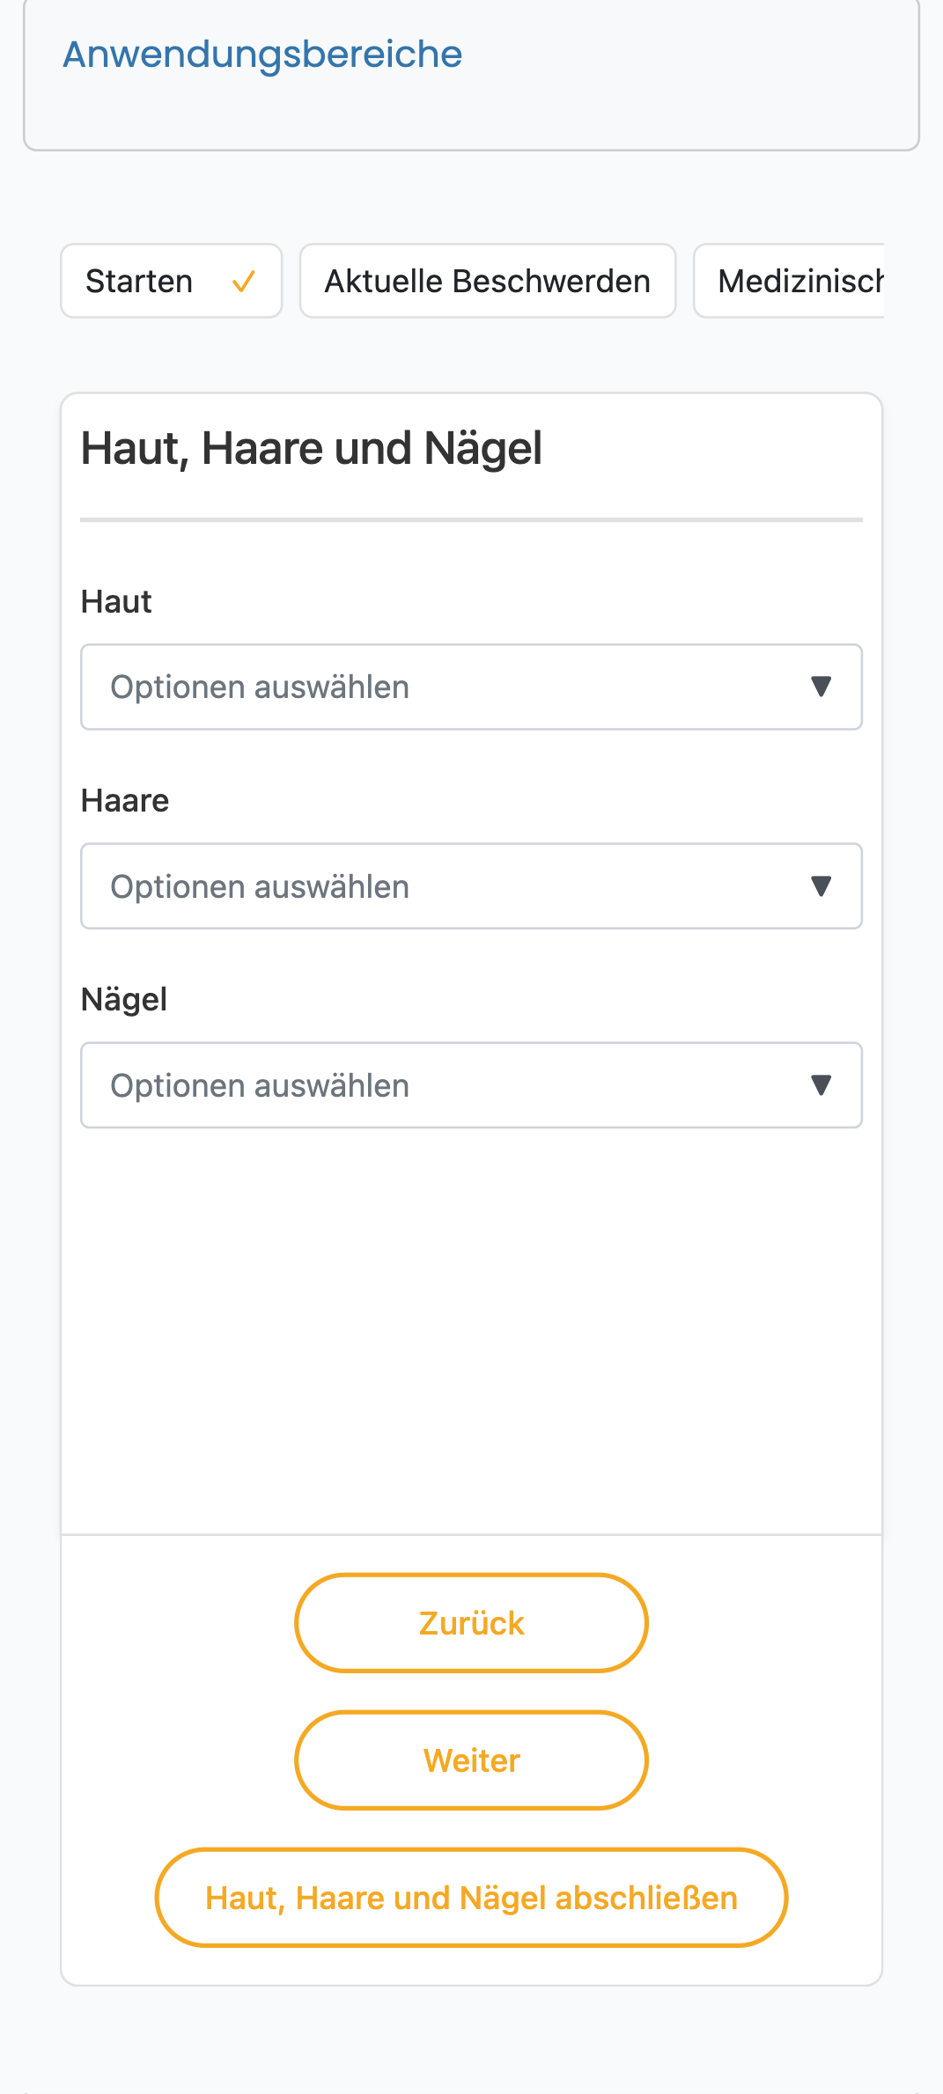The height and width of the screenshot is (2094, 943).
Task: Open the Nägel options select field
Action: pyautogui.click(x=471, y=1085)
